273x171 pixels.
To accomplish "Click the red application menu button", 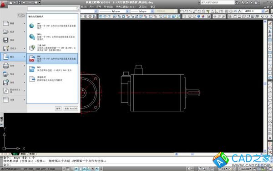I will click(x=4, y=4).
